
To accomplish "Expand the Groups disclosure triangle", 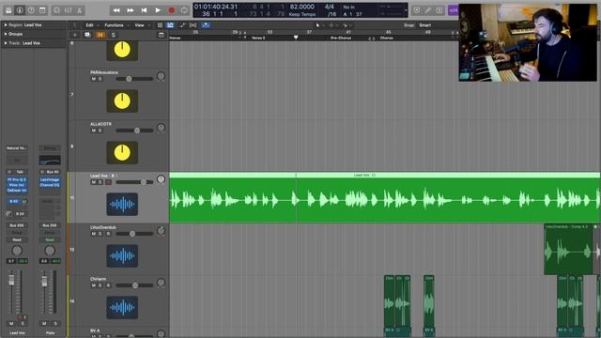I will (6, 34).
